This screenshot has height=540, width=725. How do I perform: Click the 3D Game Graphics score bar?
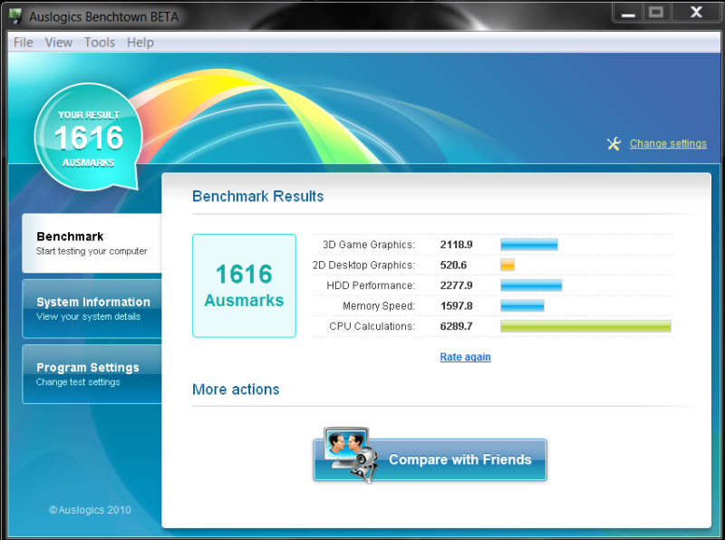[529, 245]
